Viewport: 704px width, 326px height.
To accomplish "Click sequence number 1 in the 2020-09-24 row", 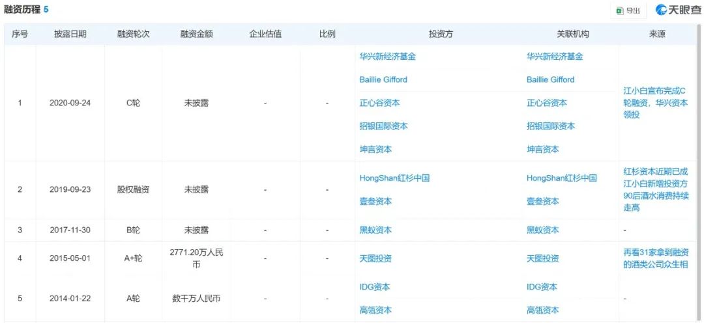I will click(x=20, y=103).
